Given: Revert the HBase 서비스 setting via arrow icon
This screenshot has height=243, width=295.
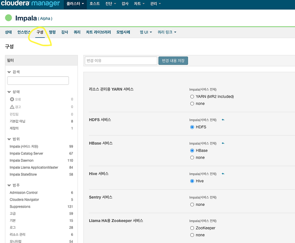Looking at the screenshot, I should pyautogui.click(x=223, y=143).
